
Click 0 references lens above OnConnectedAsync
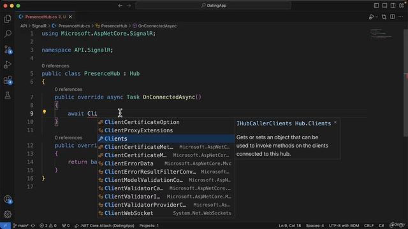68,89
